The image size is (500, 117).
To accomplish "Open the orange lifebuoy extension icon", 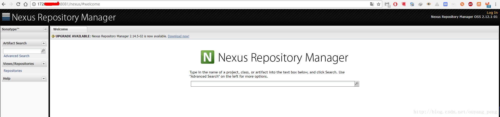I will (462, 4).
